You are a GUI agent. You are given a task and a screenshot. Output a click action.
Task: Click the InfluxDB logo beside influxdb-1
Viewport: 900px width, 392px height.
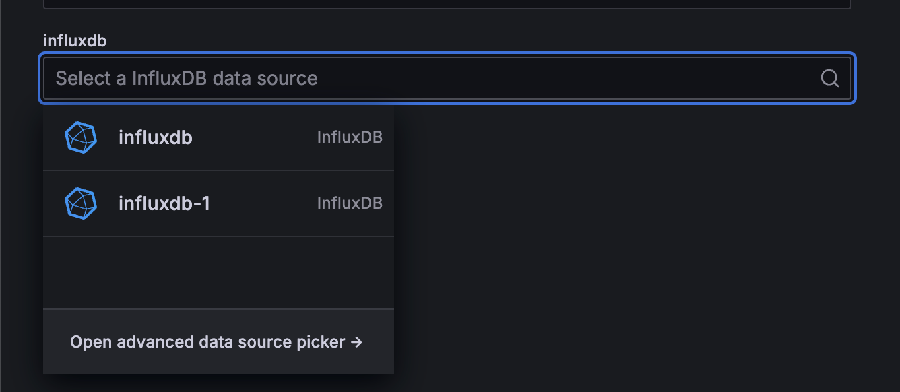(x=81, y=203)
